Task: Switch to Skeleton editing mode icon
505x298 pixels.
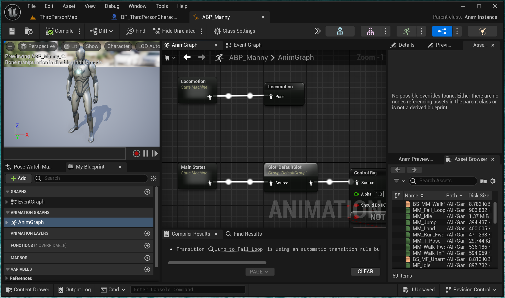Action: point(340,31)
